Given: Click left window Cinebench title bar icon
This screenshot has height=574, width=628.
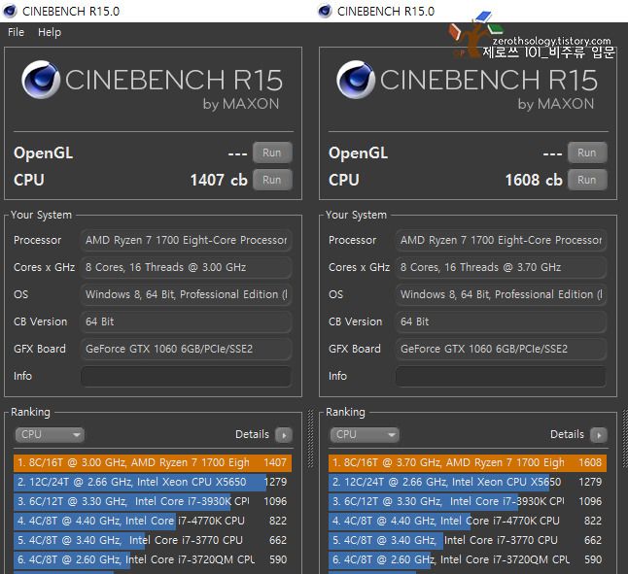Looking at the screenshot, I should 10,11.
